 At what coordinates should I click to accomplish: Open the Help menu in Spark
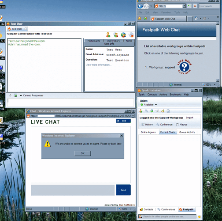coord(186,95)
